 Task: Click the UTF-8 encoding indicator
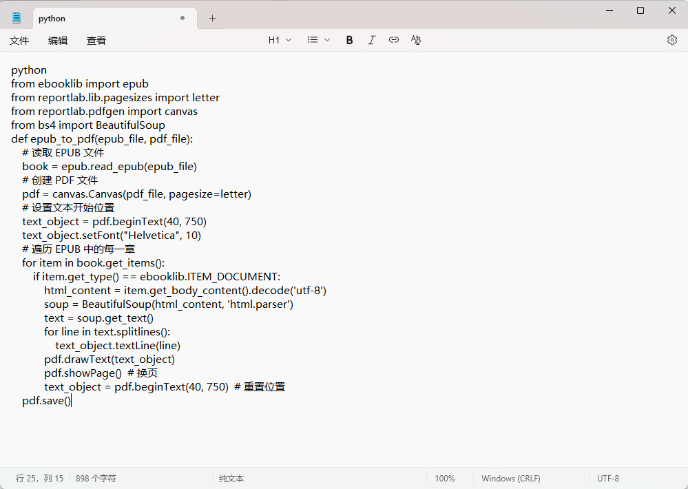click(607, 478)
